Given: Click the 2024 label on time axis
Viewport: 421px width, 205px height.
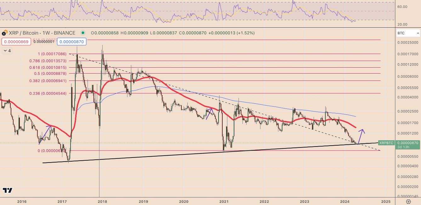Looking at the screenshot, I should click(345, 201).
